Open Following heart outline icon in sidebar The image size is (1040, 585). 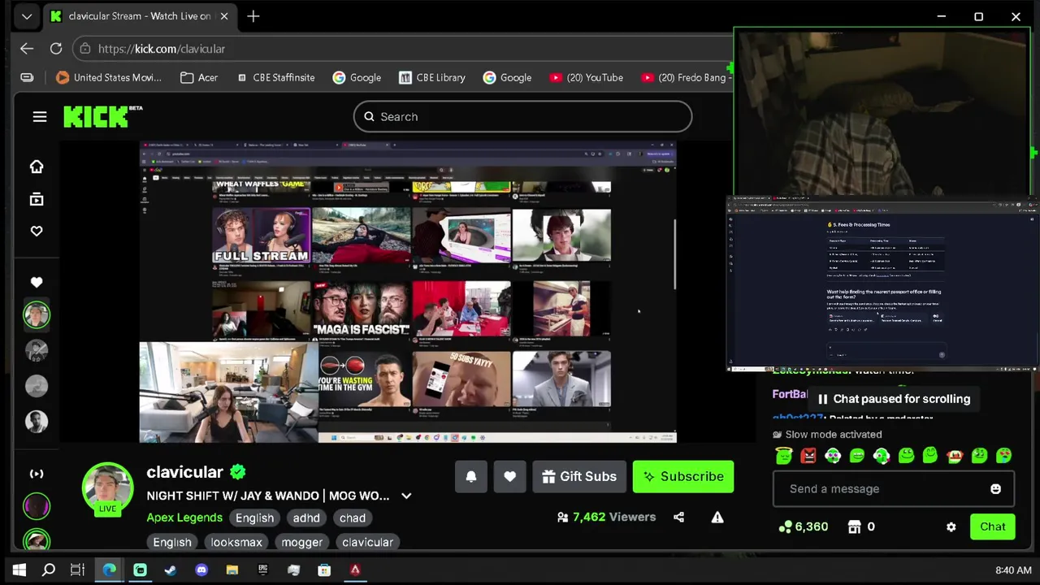37,232
